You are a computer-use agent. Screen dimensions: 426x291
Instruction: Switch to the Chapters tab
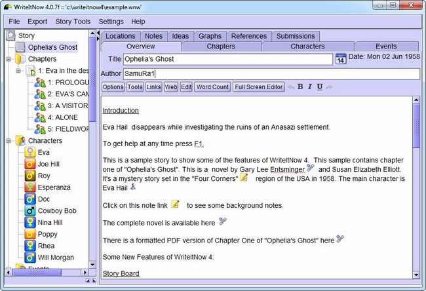pos(221,46)
